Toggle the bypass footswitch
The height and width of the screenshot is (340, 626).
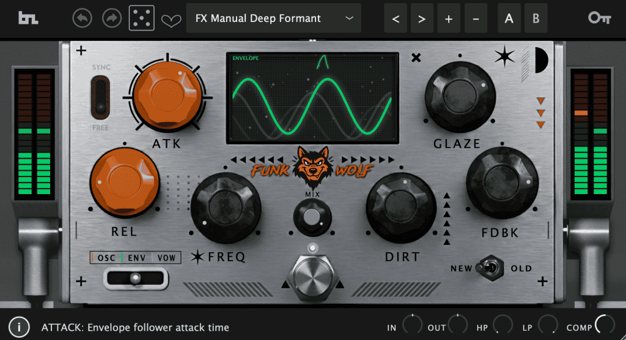tap(312, 277)
